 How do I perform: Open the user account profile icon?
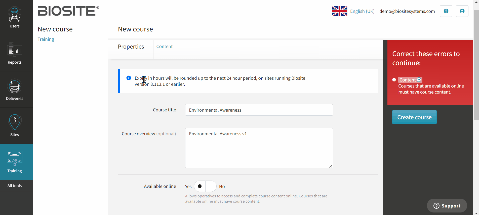tap(462, 11)
